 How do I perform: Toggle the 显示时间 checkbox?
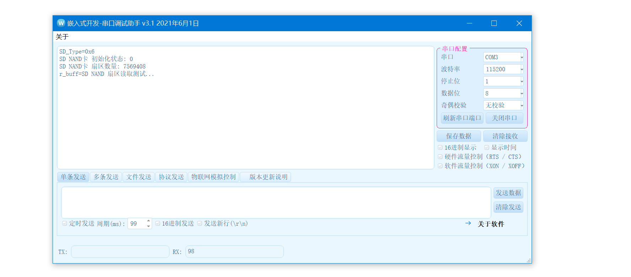[487, 148]
